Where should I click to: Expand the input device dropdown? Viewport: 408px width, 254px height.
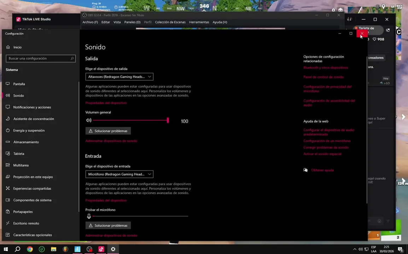[x=120, y=174]
